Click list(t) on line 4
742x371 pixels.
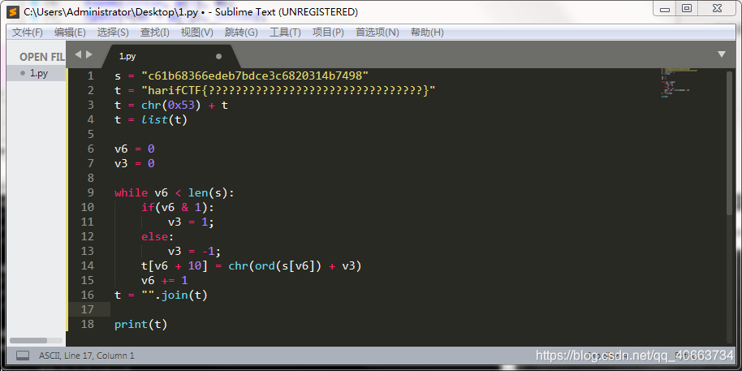pos(165,119)
